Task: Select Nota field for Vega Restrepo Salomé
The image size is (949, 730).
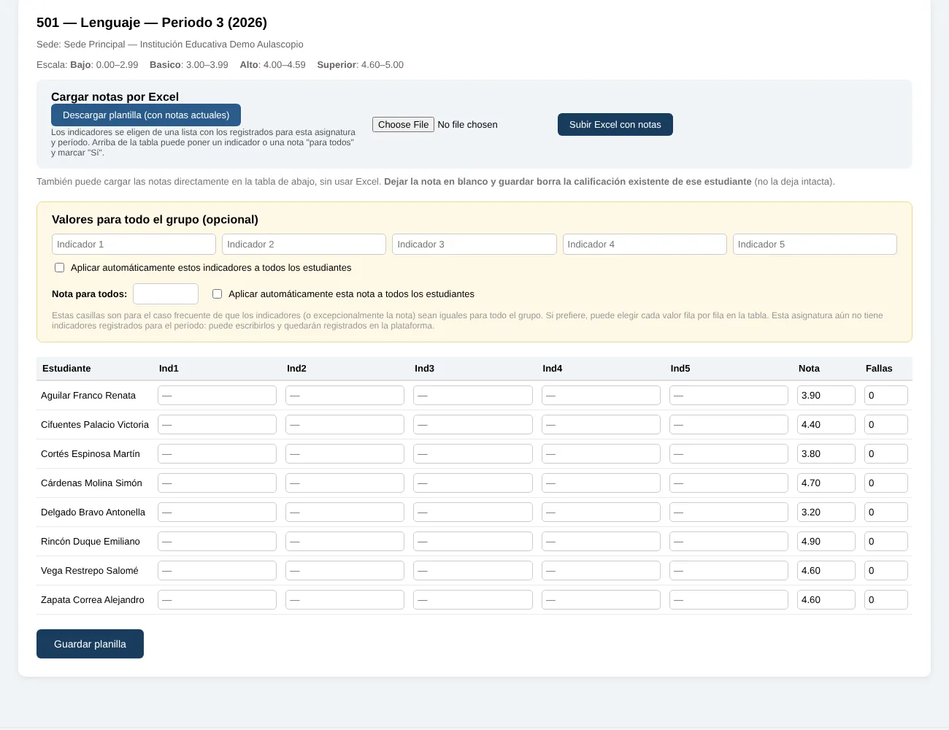Action: point(826,571)
